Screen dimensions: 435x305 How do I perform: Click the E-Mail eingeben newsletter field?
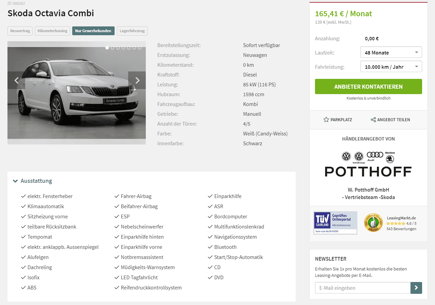click(363, 288)
